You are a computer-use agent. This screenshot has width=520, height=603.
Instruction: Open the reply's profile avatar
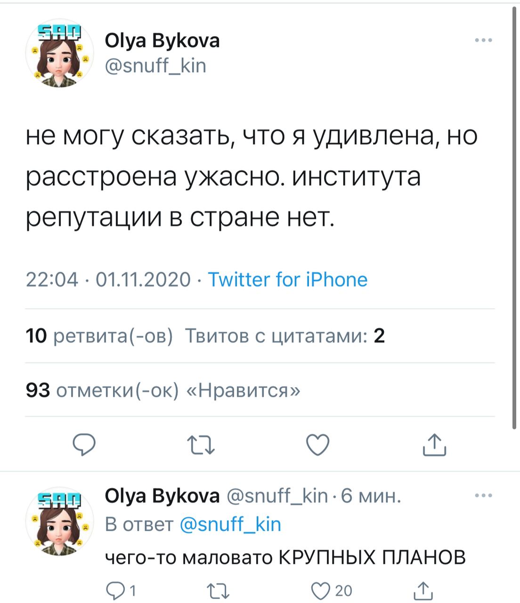tap(60, 522)
